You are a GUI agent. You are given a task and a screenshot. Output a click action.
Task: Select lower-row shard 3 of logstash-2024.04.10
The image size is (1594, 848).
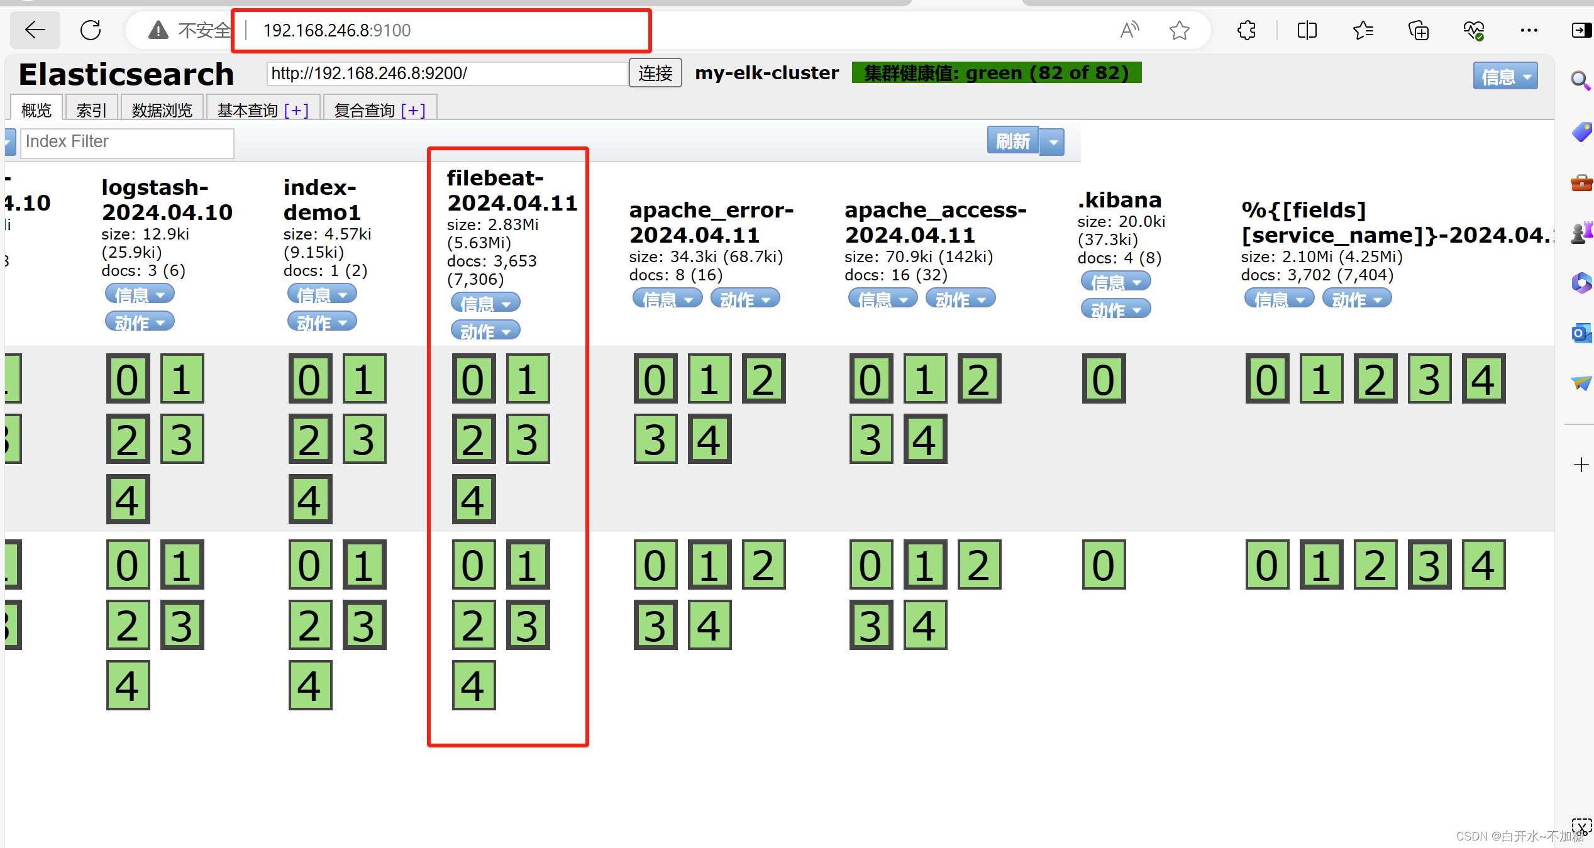coord(182,625)
